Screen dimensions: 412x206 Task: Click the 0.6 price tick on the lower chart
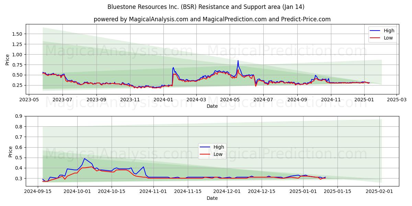tap(19, 148)
